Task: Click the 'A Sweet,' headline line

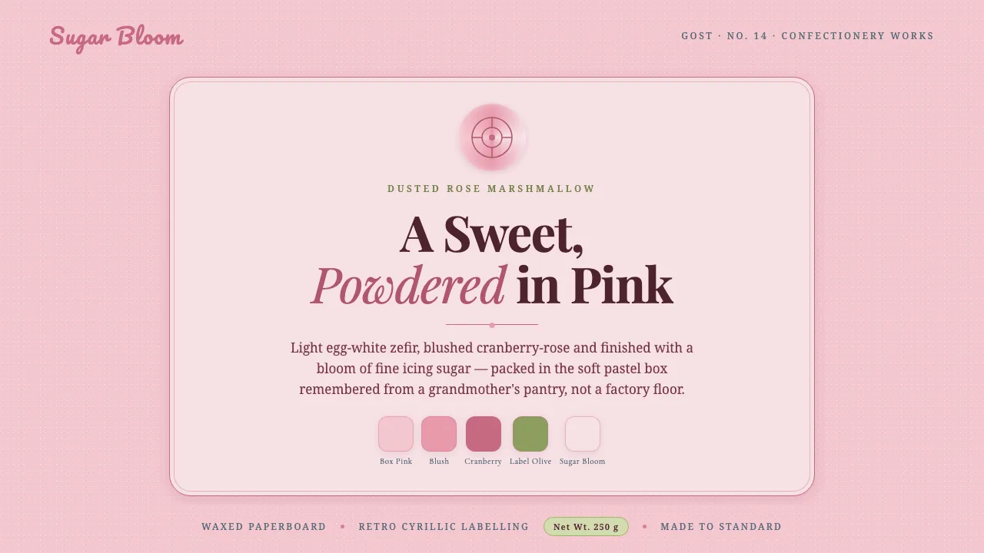Action: pyautogui.click(x=492, y=233)
